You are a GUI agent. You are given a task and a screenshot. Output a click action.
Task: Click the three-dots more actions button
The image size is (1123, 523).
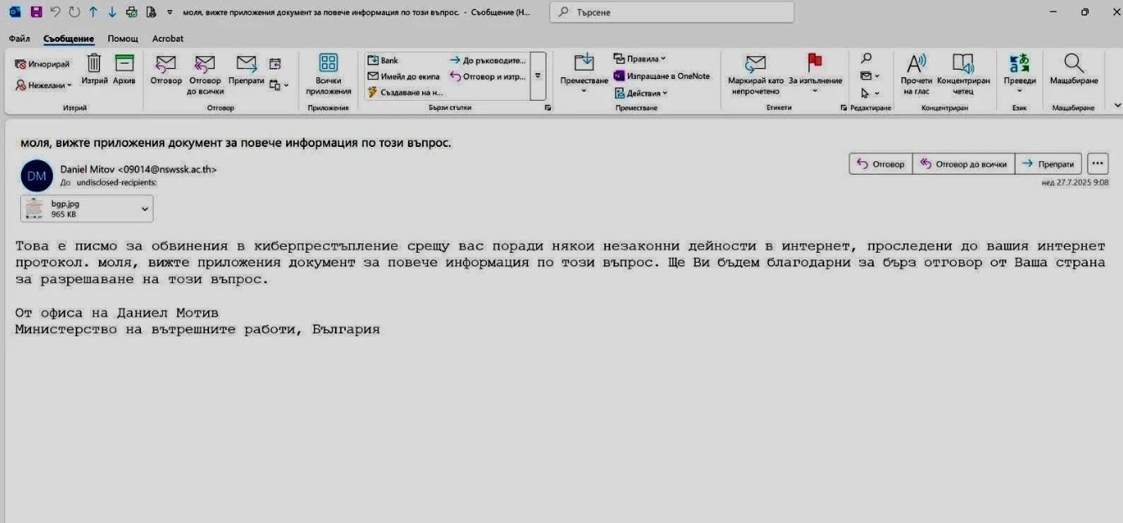[1097, 164]
